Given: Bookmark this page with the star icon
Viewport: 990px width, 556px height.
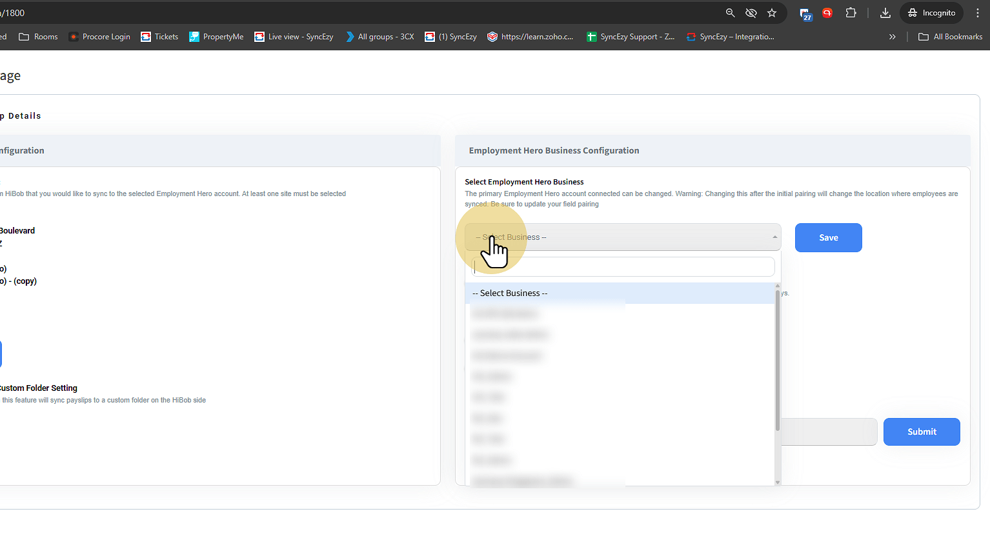Looking at the screenshot, I should point(772,13).
